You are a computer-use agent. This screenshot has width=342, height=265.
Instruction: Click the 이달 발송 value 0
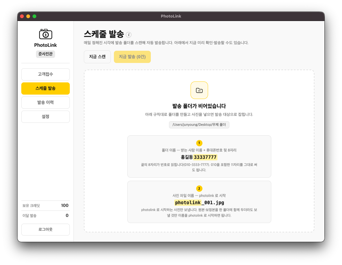point(67,216)
